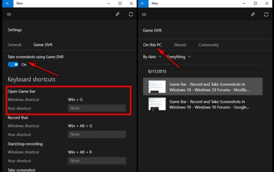274x172 pixels.
Task: Click refresh icon in the Settings window
Action: tap(131, 14)
